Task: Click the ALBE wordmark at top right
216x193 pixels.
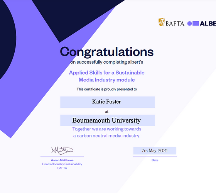Action: point(208,24)
